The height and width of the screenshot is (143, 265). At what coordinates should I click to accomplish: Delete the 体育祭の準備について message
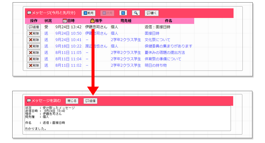(x=34, y=59)
